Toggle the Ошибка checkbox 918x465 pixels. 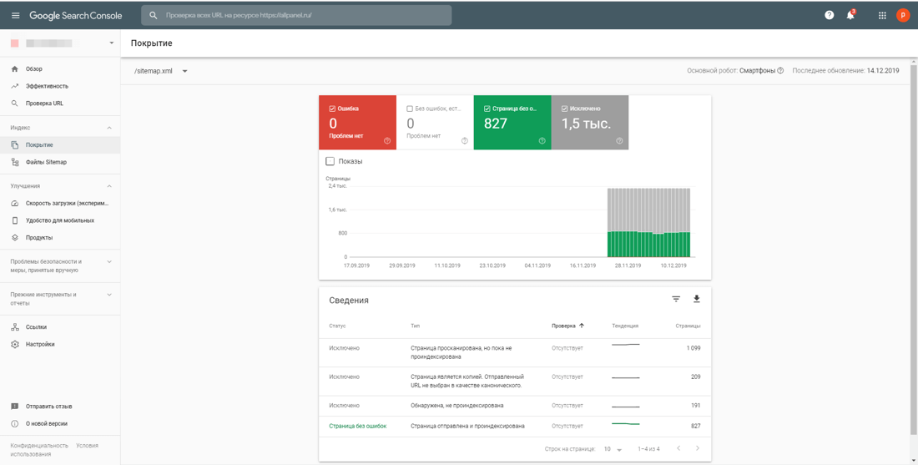[332, 109]
